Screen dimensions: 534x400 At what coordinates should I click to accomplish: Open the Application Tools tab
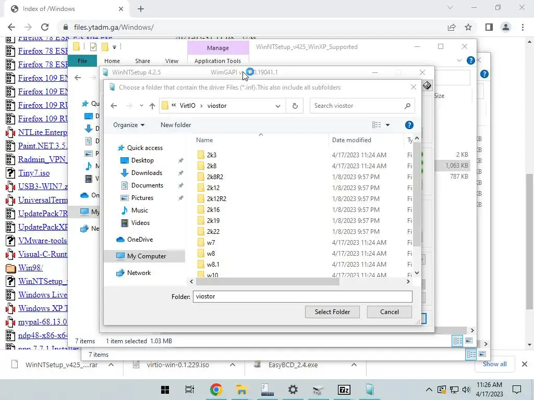[217, 61]
